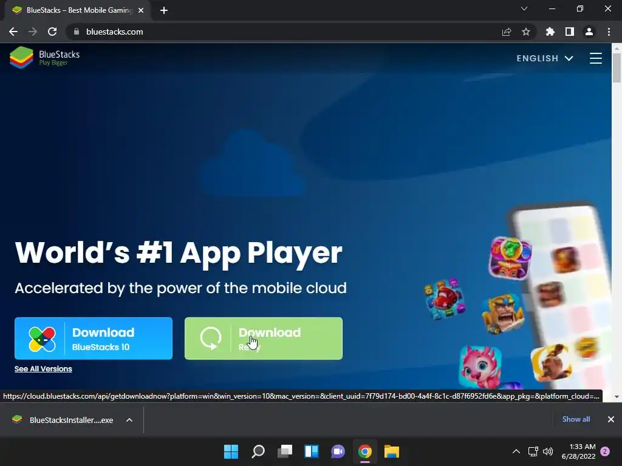Click the green Download button
The height and width of the screenshot is (466, 622).
pyautogui.click(x=264, y=339)
